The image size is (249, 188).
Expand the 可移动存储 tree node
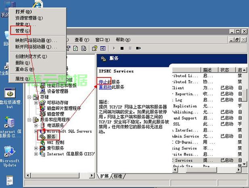tap(36, 103)
